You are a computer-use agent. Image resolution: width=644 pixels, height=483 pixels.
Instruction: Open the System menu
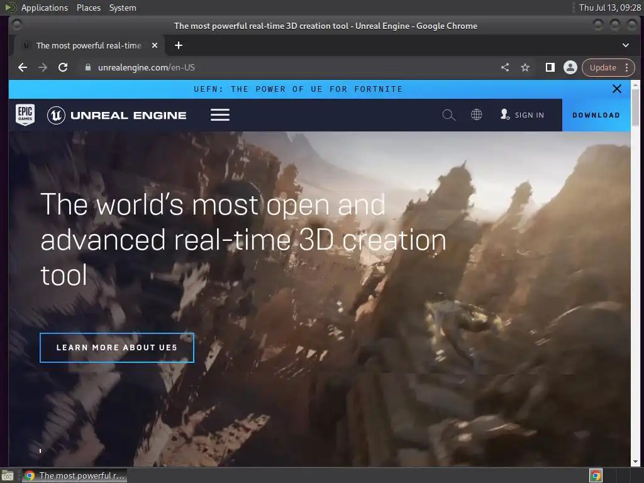pyautogui.click(x=123, y=8)
